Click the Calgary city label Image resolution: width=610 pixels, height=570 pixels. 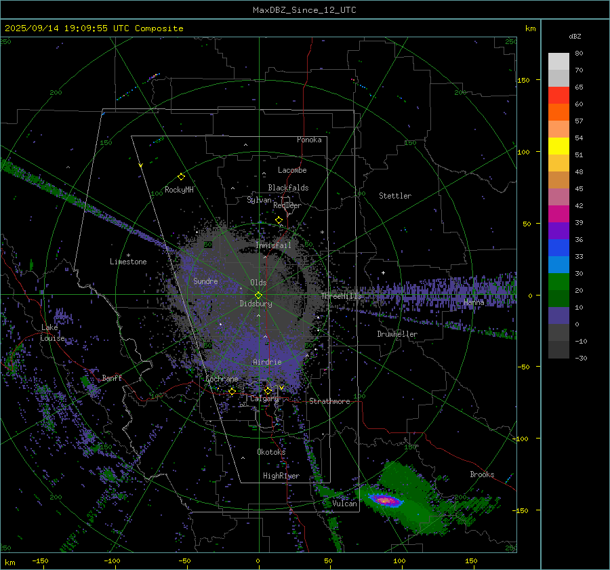point(264,399)
